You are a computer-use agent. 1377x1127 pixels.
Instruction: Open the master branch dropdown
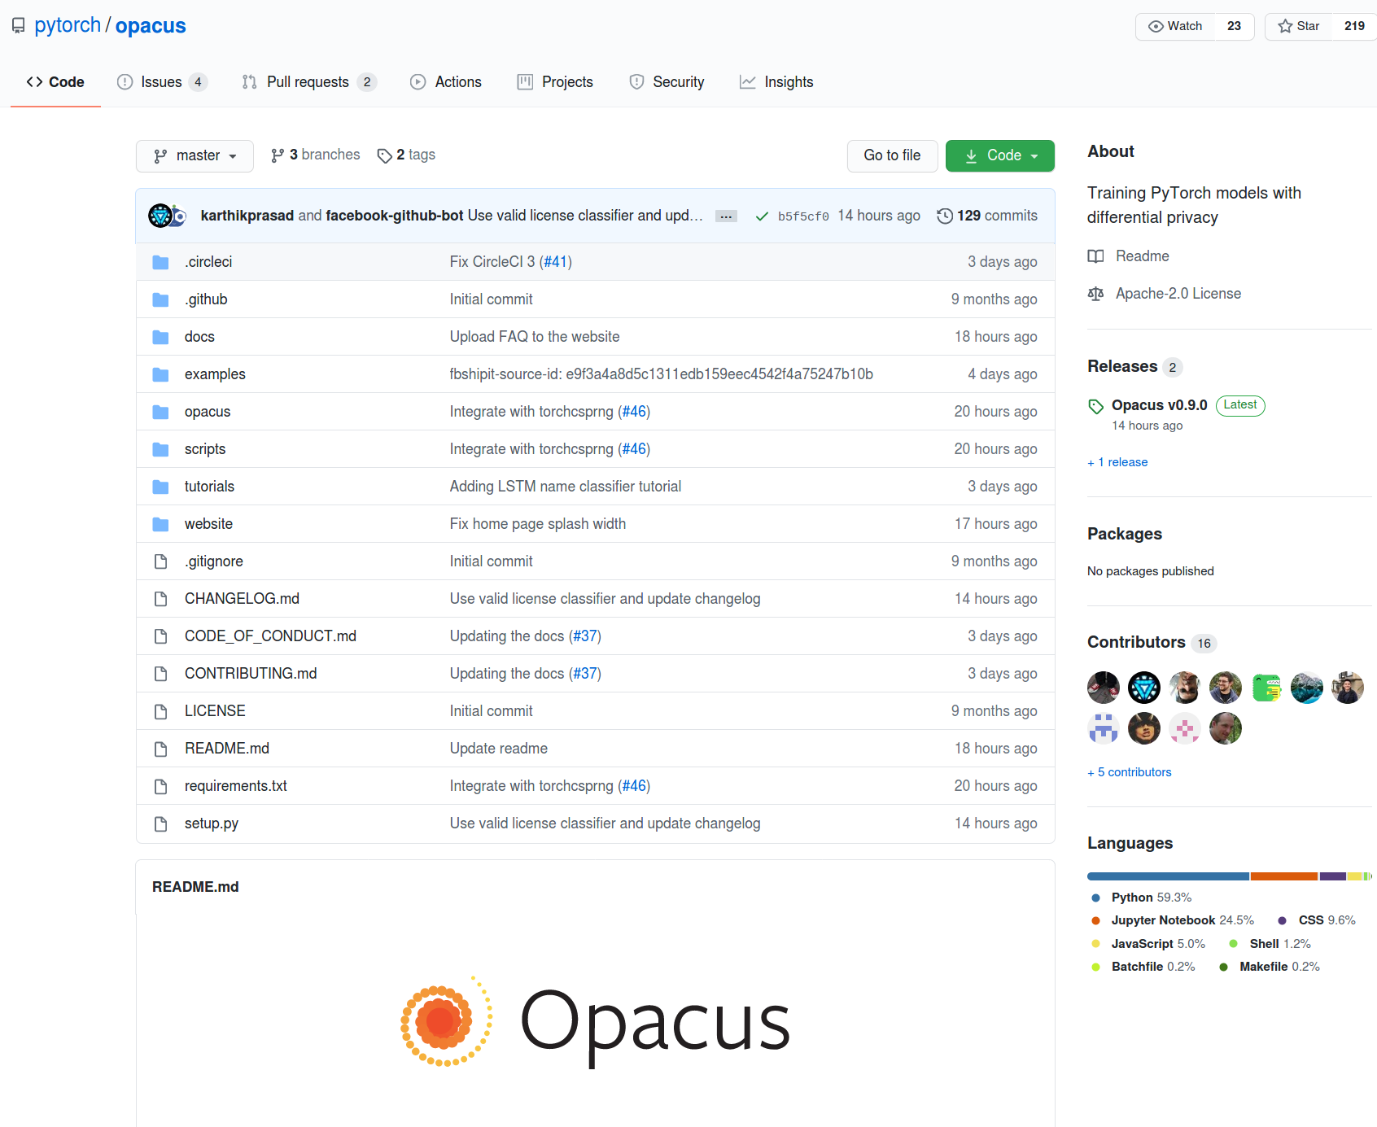click(x=195, y=155)
